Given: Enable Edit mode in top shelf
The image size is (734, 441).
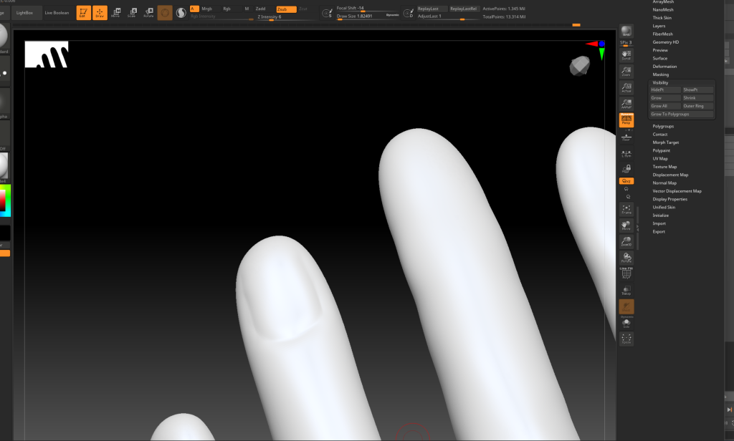Looking at the screenshot, I should [x=83, y=13].
